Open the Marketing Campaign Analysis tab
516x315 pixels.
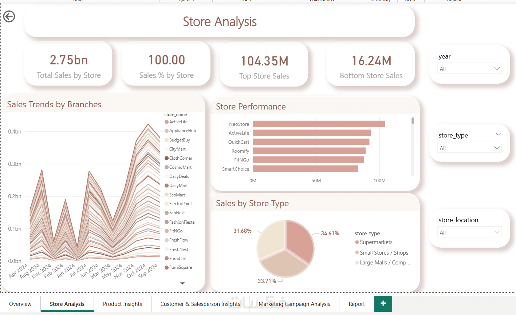(294, 304)
